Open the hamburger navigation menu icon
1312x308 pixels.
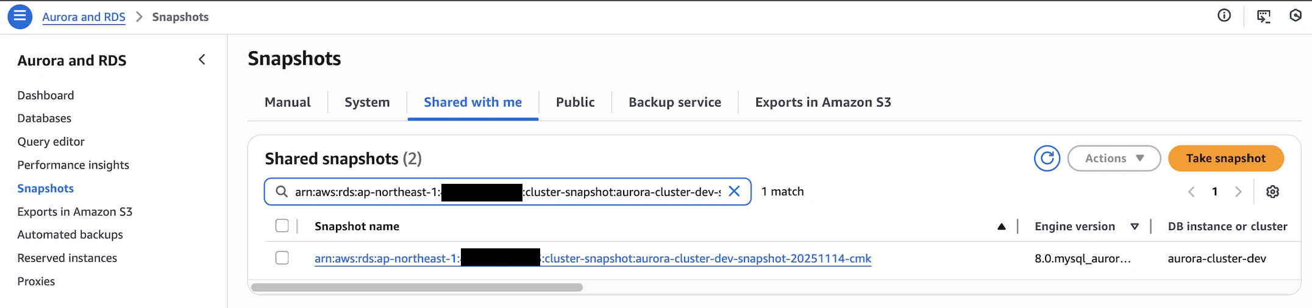(x=20, y=16)
